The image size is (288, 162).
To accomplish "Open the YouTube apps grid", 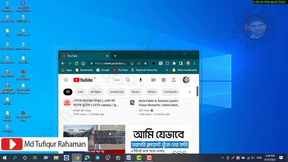I will pos(163,80).
